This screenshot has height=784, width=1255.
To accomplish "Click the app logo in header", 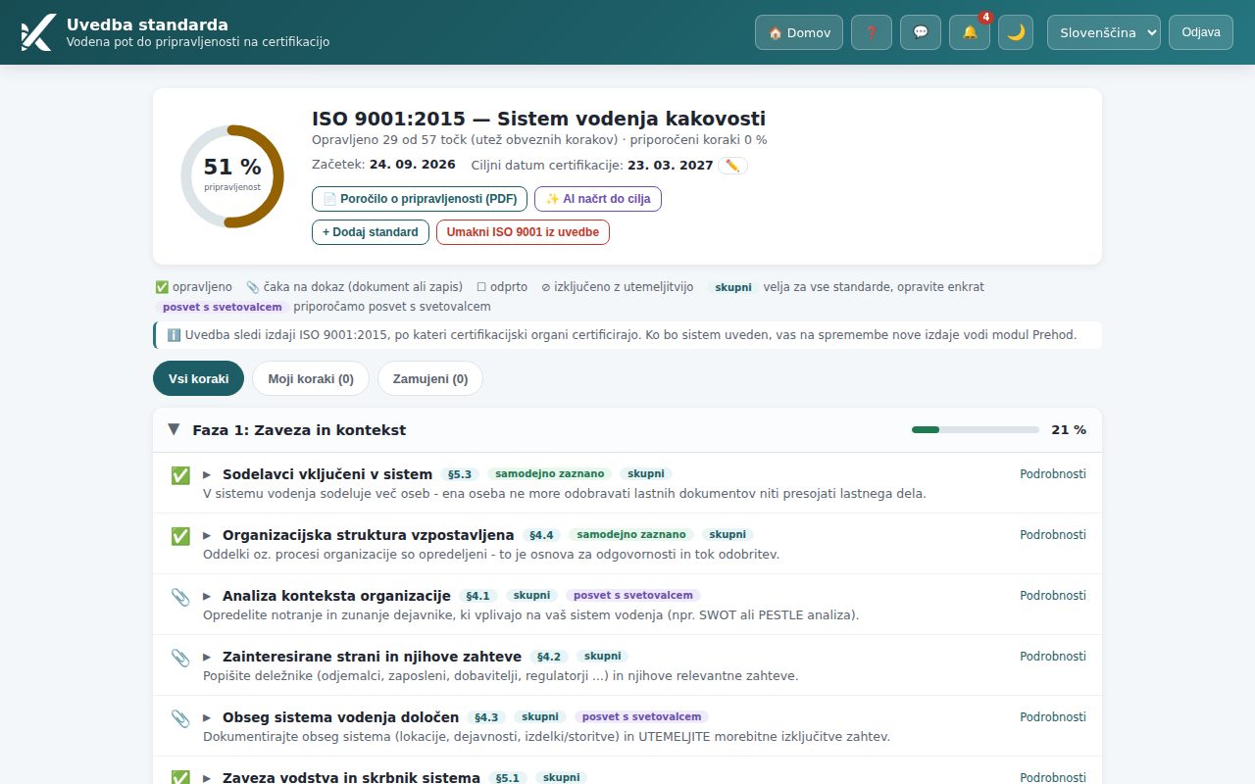I will tap(37, 32).
